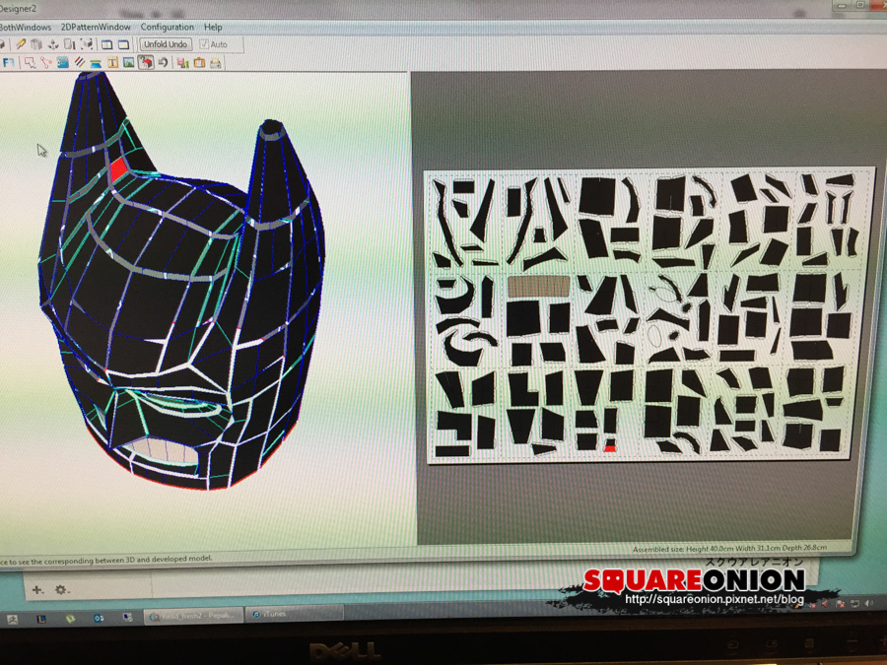Select the join/disjoin scissors tool
This screenshot has width=887, height=665.
[x=45, y=63]
